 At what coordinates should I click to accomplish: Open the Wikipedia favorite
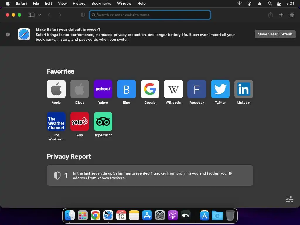coord(173,89)
